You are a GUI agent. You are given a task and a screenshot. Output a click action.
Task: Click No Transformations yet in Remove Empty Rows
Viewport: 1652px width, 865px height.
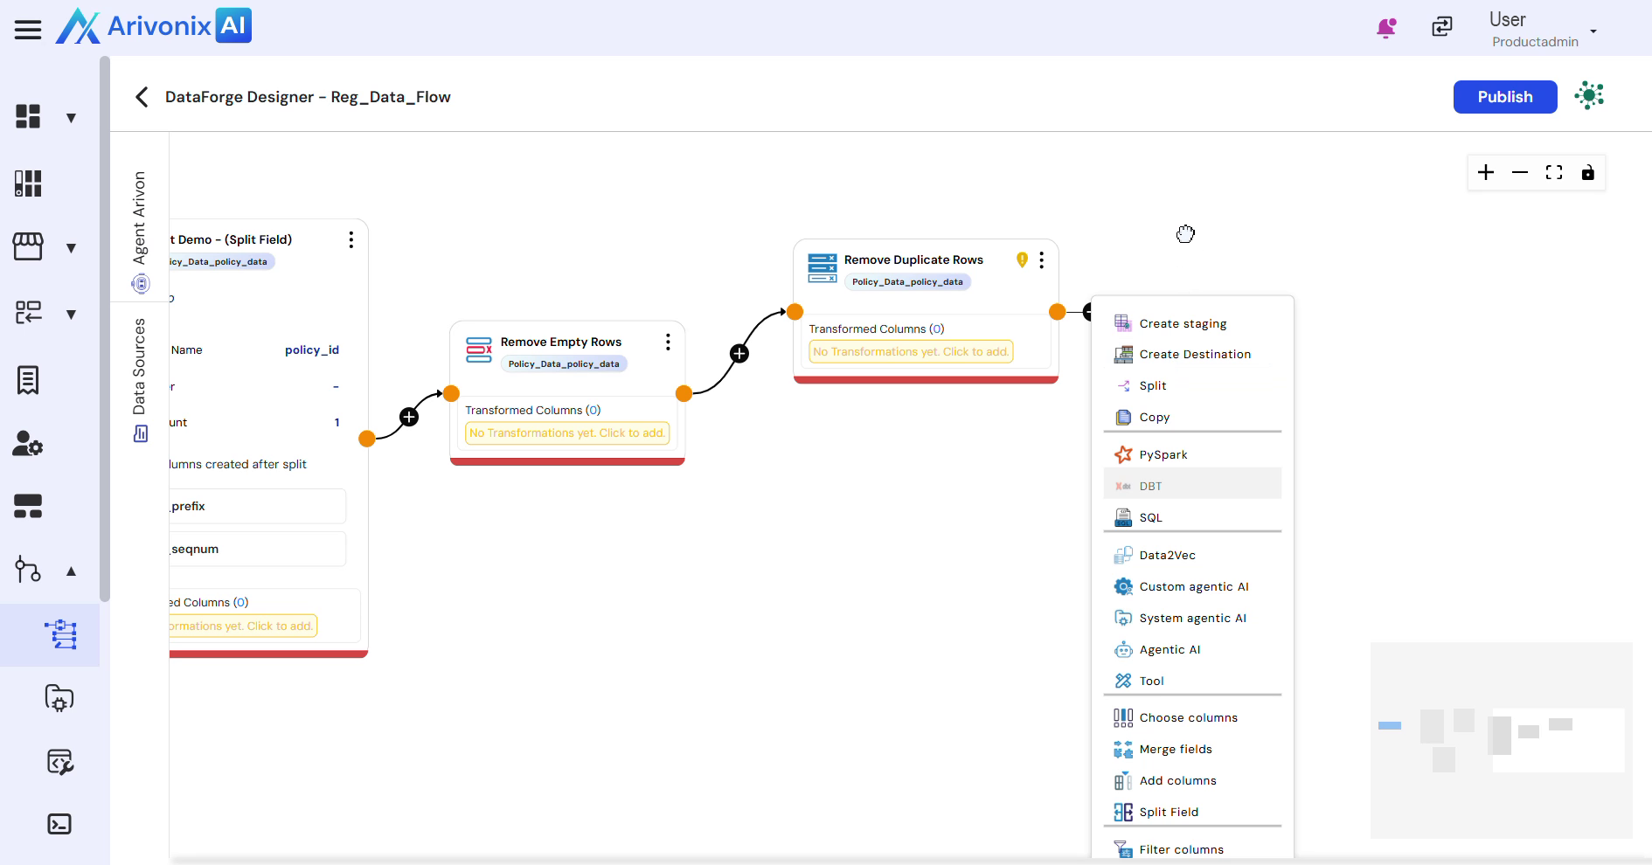pos(566,433)
